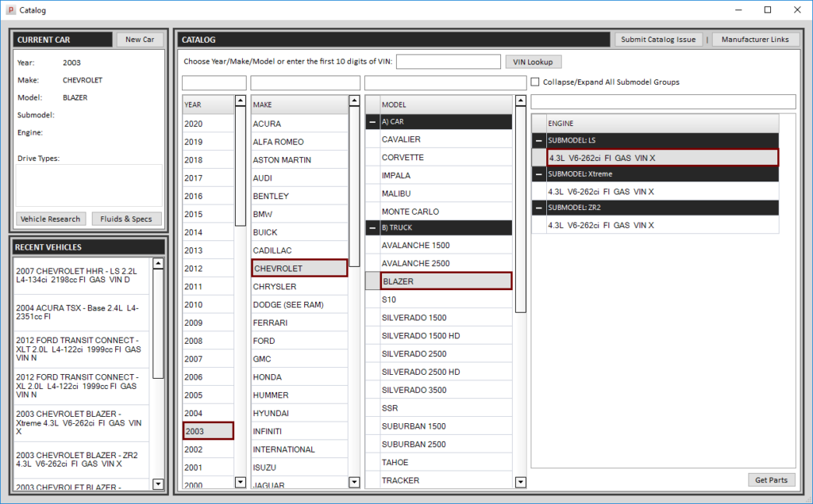813x504 pixels.
Task: Click the YEAR list scrollbar thumb
Action: point(240,166)
